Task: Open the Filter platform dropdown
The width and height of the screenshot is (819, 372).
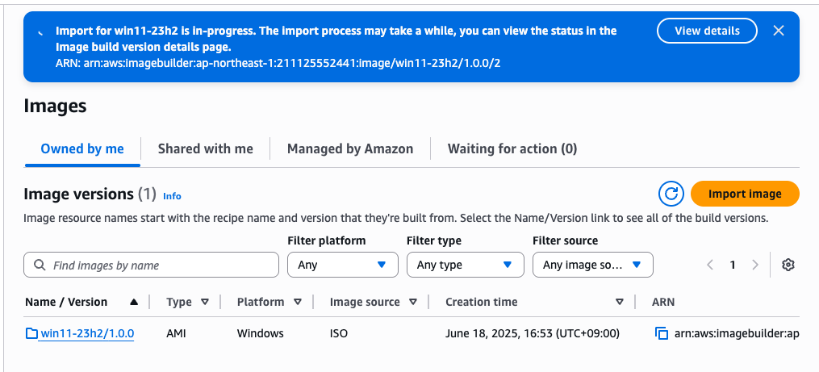Action: pos(342,265)
